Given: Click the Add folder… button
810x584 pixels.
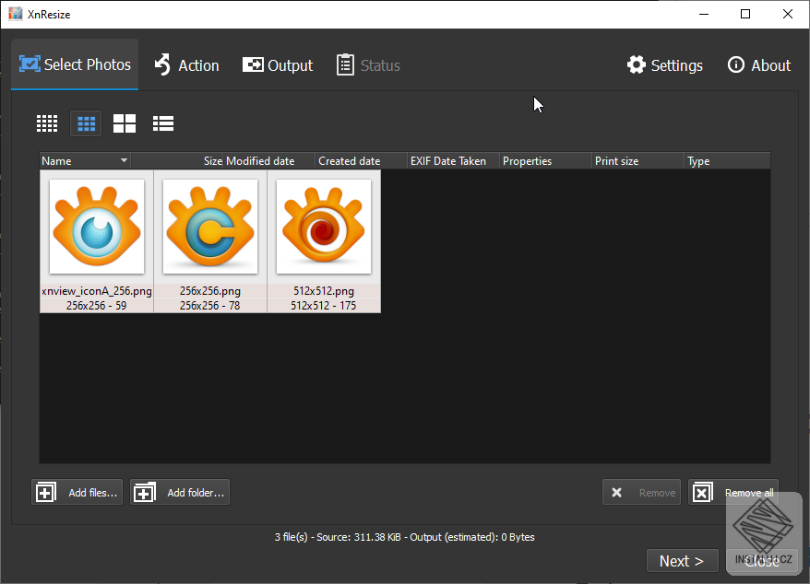Looking at the screenshot, I should tap(180, 493).
